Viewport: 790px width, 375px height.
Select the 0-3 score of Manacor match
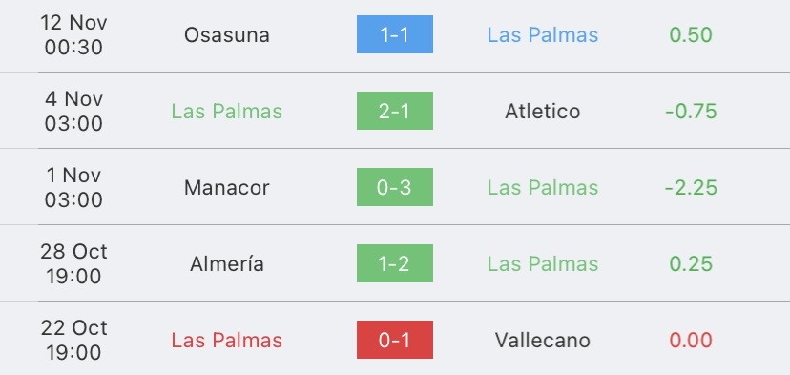pyautogui.click(x=394, y=187)
